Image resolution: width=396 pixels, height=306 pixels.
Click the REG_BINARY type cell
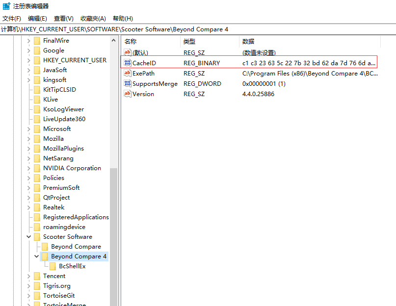(202, 63)
